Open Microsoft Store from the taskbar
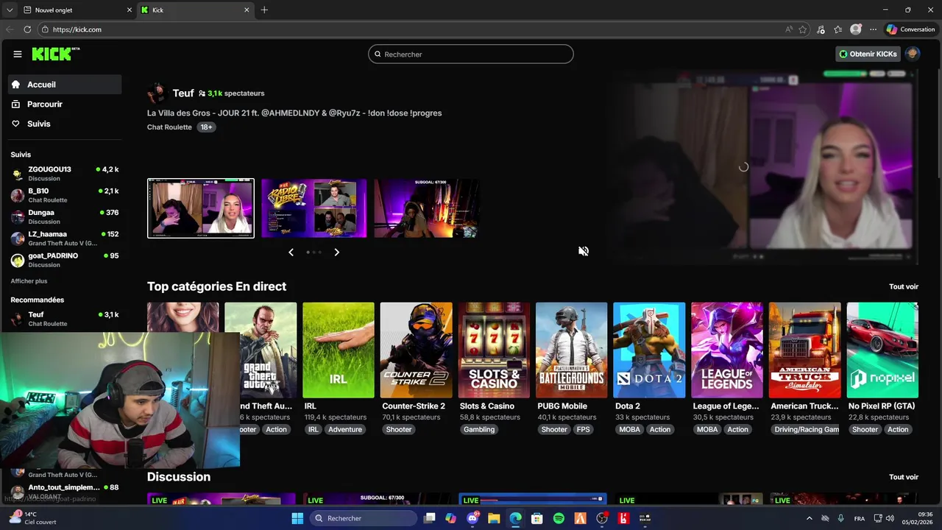This screenshot has width=942, height=530. pyautogui.click(x=537, y=518)
